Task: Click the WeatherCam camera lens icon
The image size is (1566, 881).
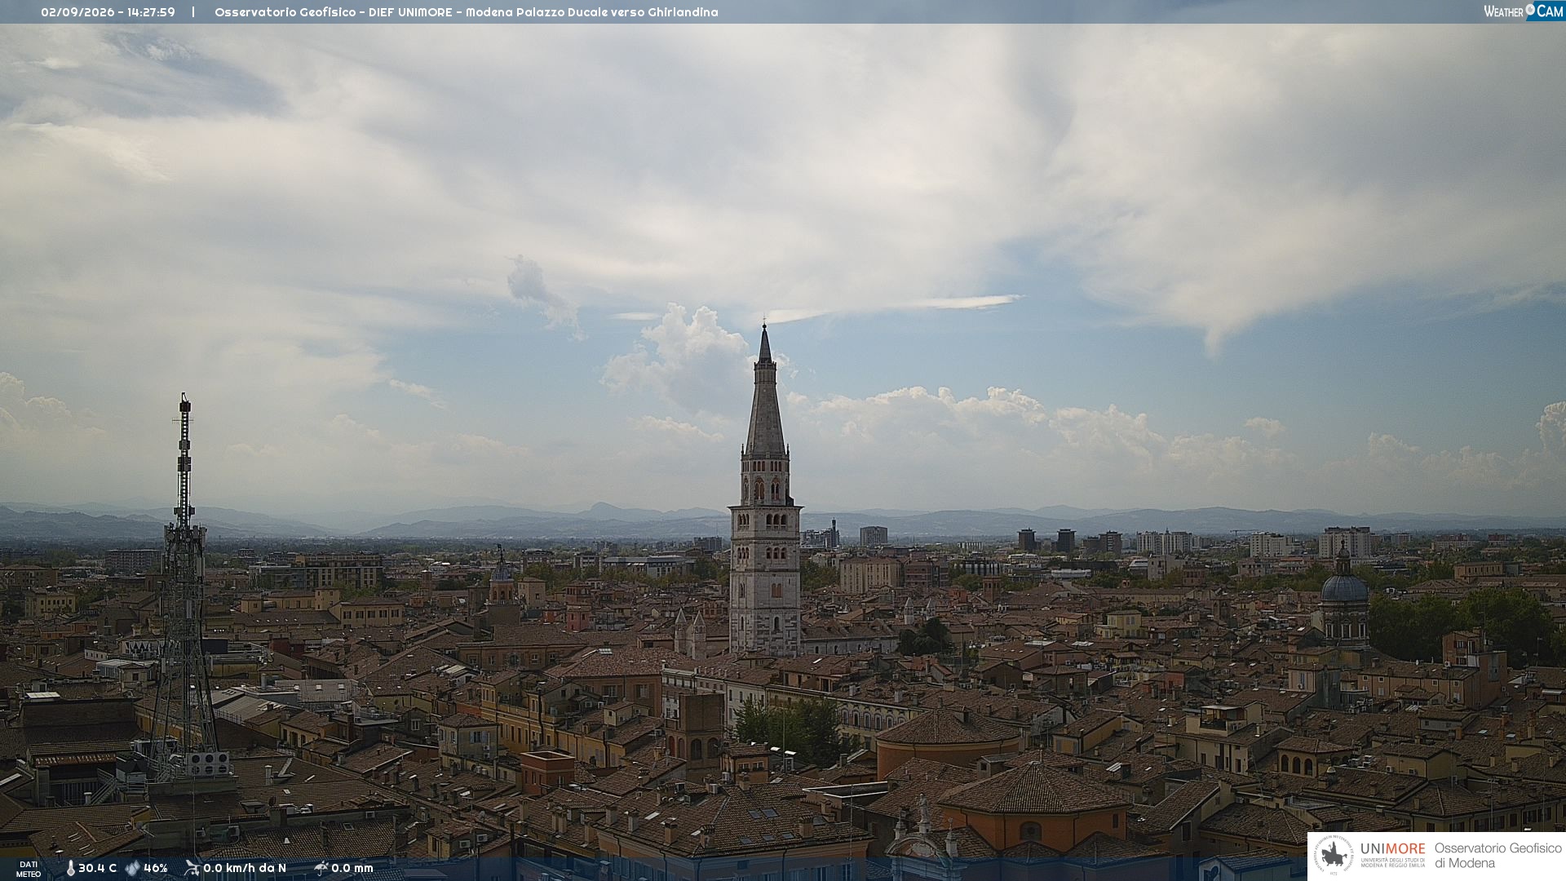Action: [1530, 11]
